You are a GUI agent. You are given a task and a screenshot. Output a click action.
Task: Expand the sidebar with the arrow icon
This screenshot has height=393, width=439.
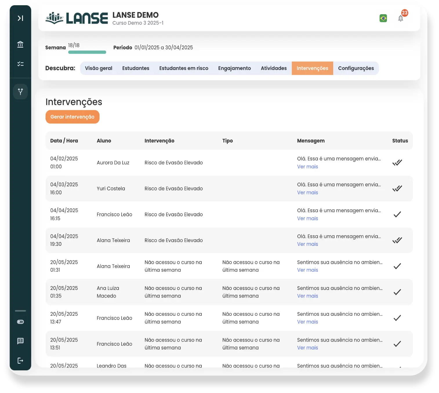(20, 18)
